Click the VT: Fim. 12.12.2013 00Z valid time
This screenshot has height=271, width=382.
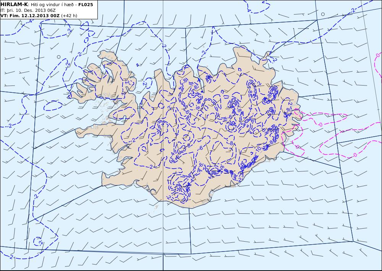coord(30,16)
